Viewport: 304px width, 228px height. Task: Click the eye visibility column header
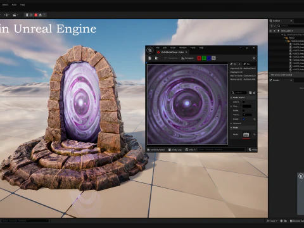click(x=270, y=30)
